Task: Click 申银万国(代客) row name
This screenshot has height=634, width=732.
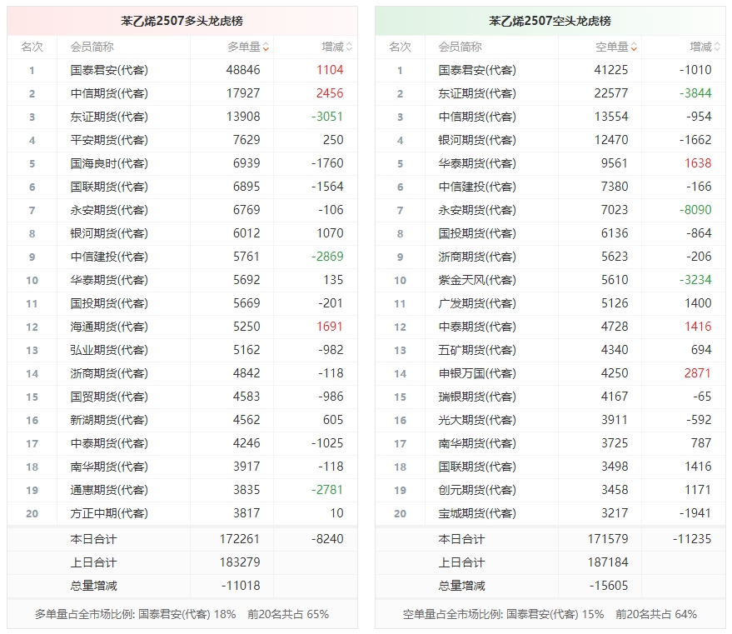Action: (477, 373)
